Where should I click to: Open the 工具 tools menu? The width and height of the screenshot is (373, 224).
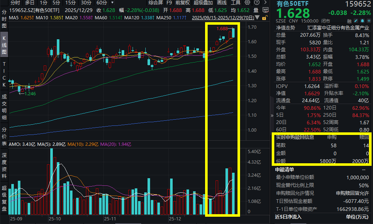(x=235, y=3)
